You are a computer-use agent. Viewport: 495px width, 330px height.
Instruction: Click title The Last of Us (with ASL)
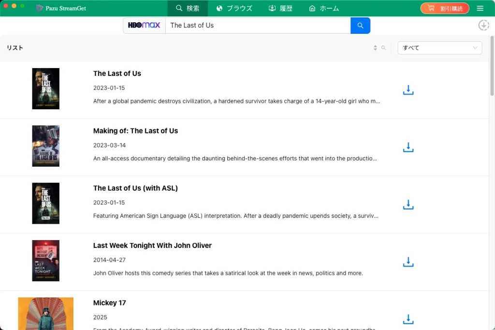(x=135, y=188)
